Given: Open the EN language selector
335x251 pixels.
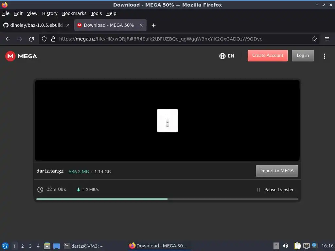Looking at the screenshot, I should pos(227,56).
